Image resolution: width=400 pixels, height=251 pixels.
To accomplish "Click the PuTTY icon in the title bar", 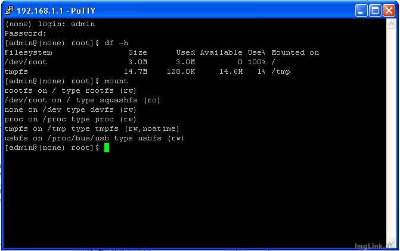I will coord(10,11).
